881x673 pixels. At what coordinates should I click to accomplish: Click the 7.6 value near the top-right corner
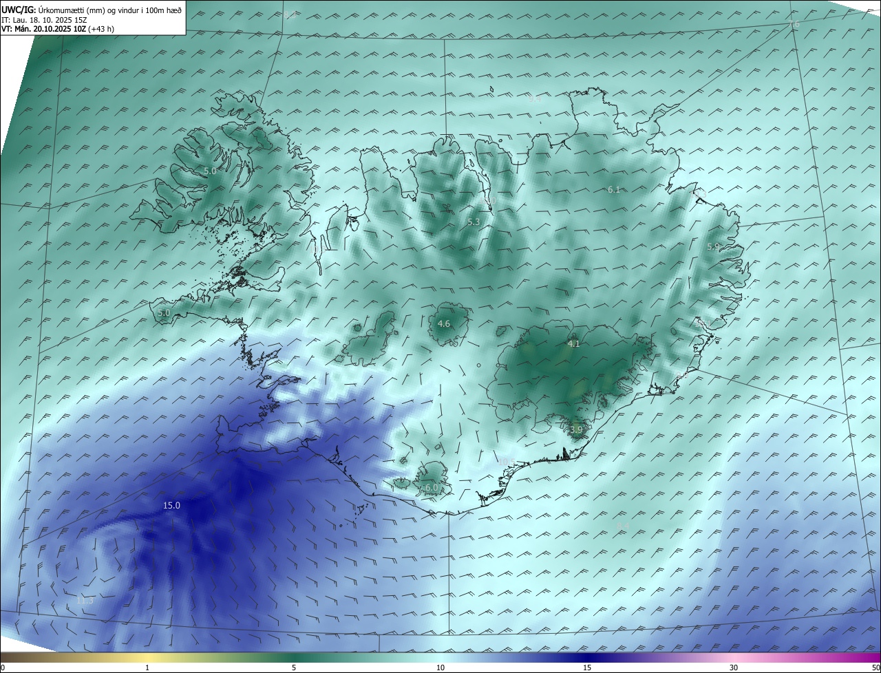[x=794, y=24]
